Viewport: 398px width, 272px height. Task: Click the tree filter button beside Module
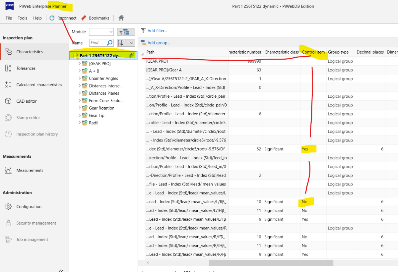point(126,32)
